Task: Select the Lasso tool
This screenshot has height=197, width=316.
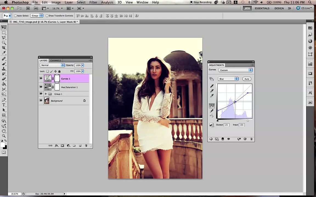Action: (x=4, y=37)
